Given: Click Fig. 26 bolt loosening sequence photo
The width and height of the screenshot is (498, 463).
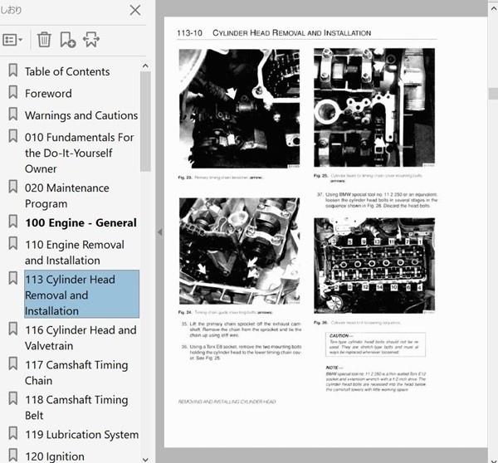Looking at the screenshot, I should coord(374,266).
